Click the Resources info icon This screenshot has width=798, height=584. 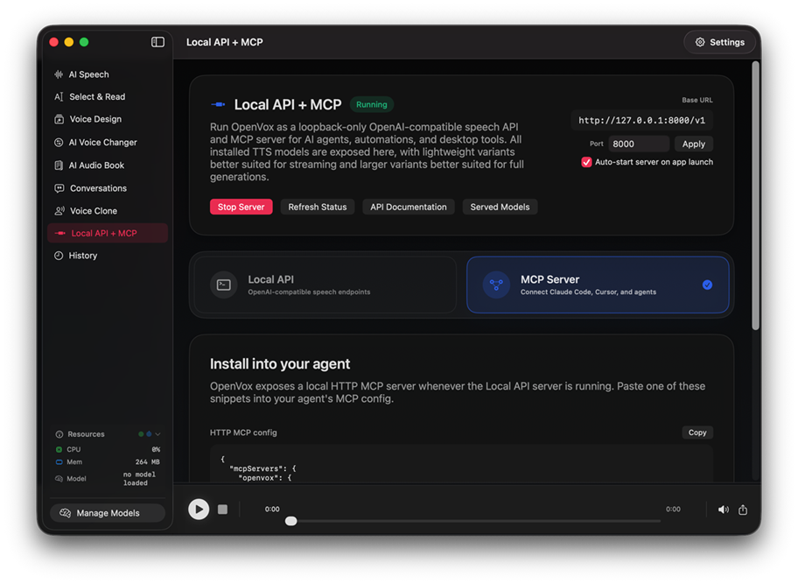[x=59, y=434]
